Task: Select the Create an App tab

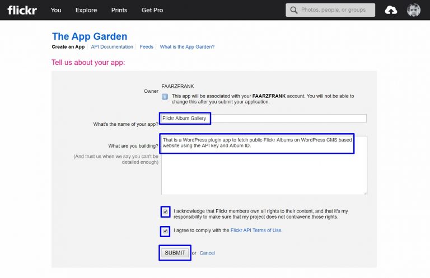Action: point(68,47)
